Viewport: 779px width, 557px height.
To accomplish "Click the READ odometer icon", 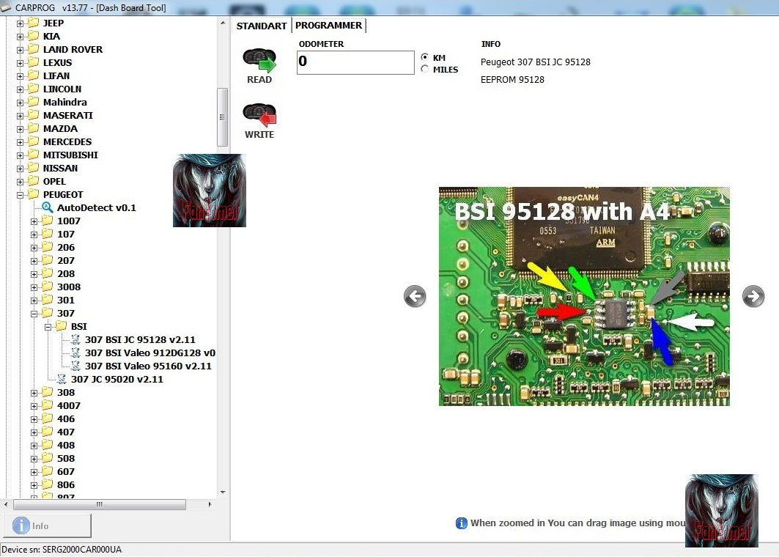I will tap(259, 61).
